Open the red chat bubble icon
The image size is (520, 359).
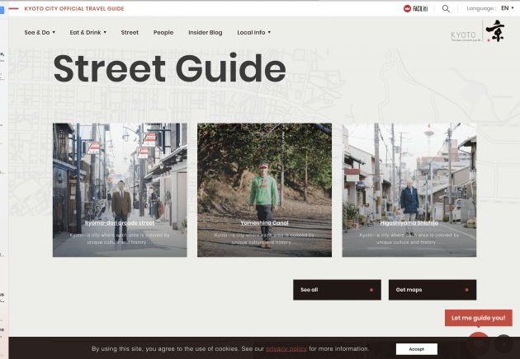tap(478, 343)
